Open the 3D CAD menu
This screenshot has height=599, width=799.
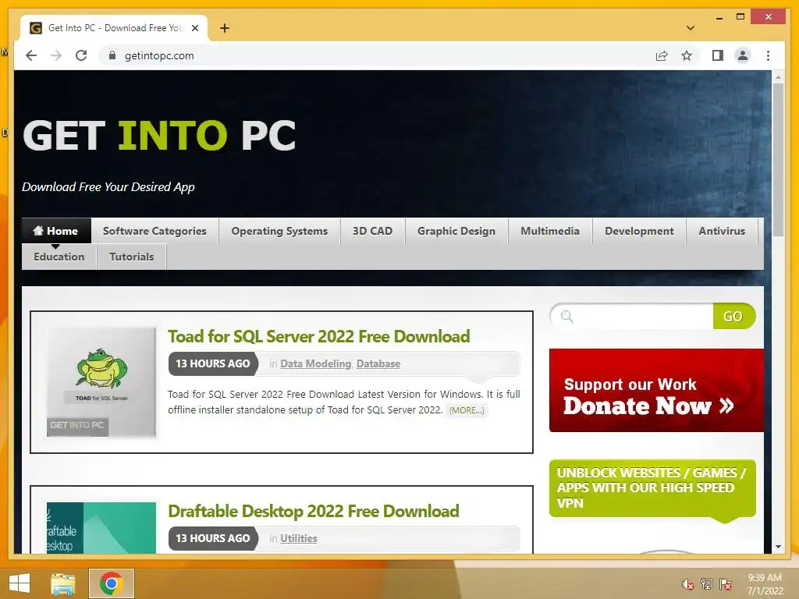(372, 231)
